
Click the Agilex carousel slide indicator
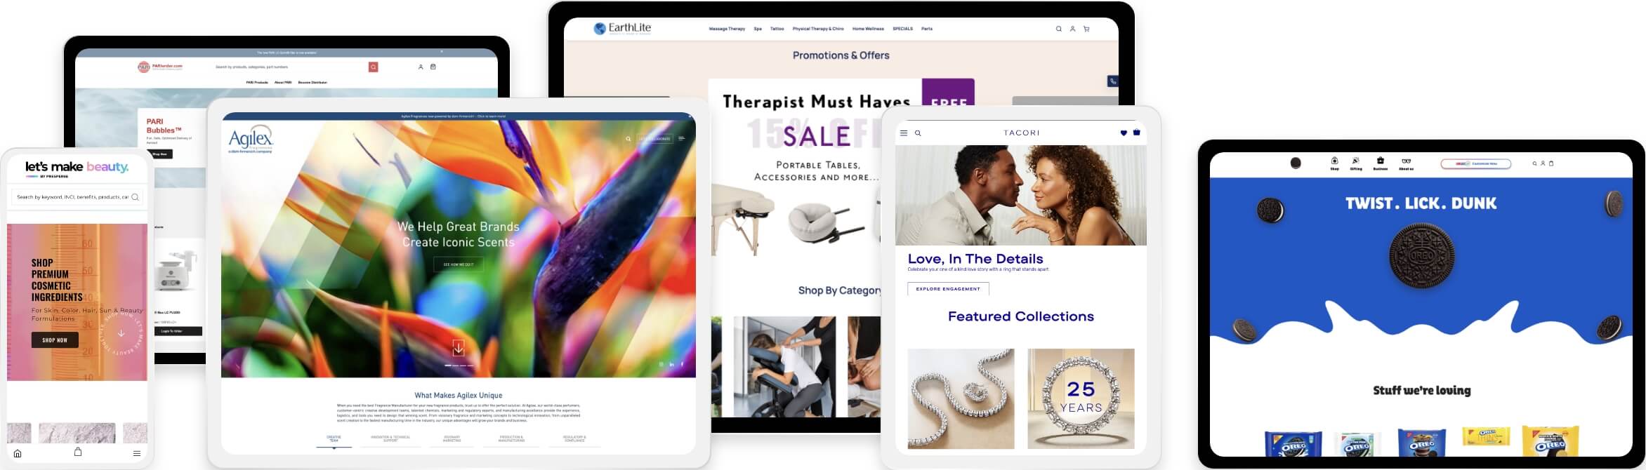(459, 365)
